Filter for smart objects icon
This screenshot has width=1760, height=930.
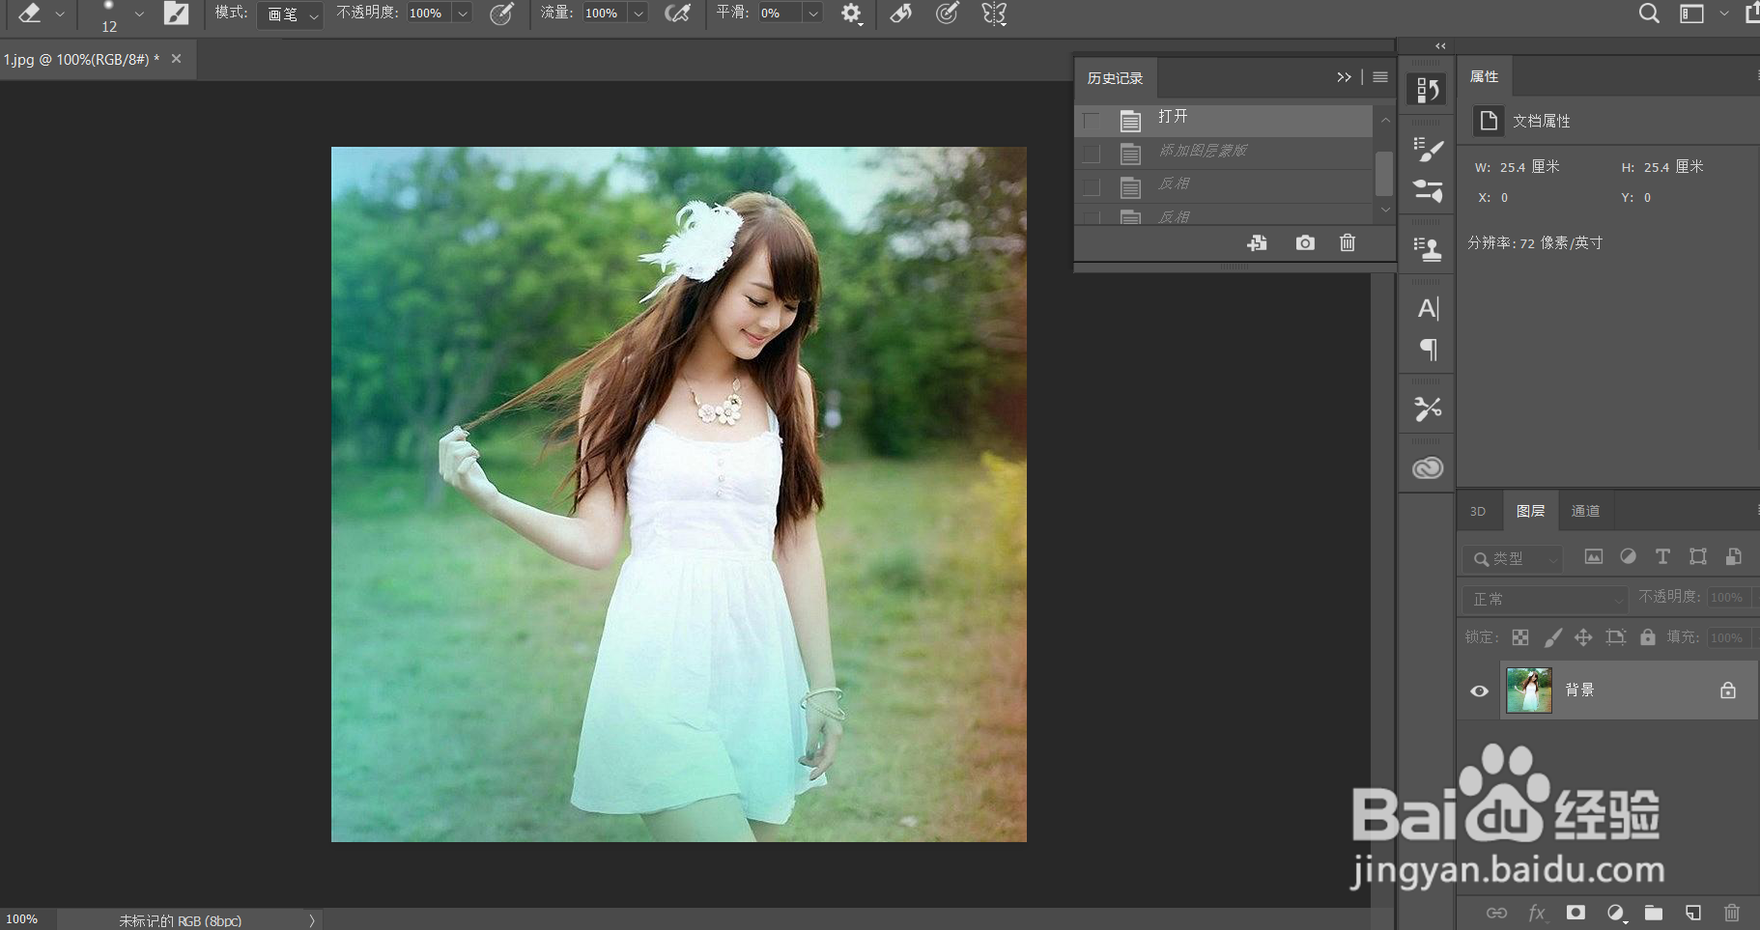coord(1733,556)
